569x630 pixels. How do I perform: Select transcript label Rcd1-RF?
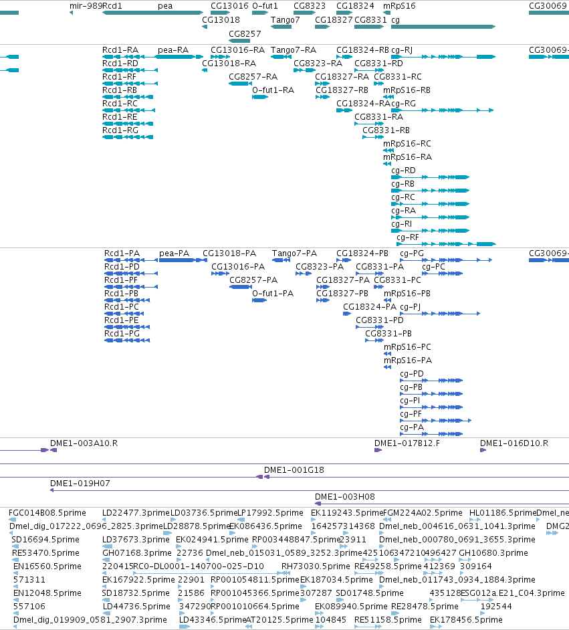[119, 77]
